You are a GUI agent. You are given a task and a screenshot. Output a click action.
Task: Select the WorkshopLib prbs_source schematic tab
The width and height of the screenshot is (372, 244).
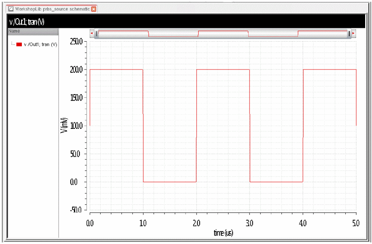pos(52,9)
